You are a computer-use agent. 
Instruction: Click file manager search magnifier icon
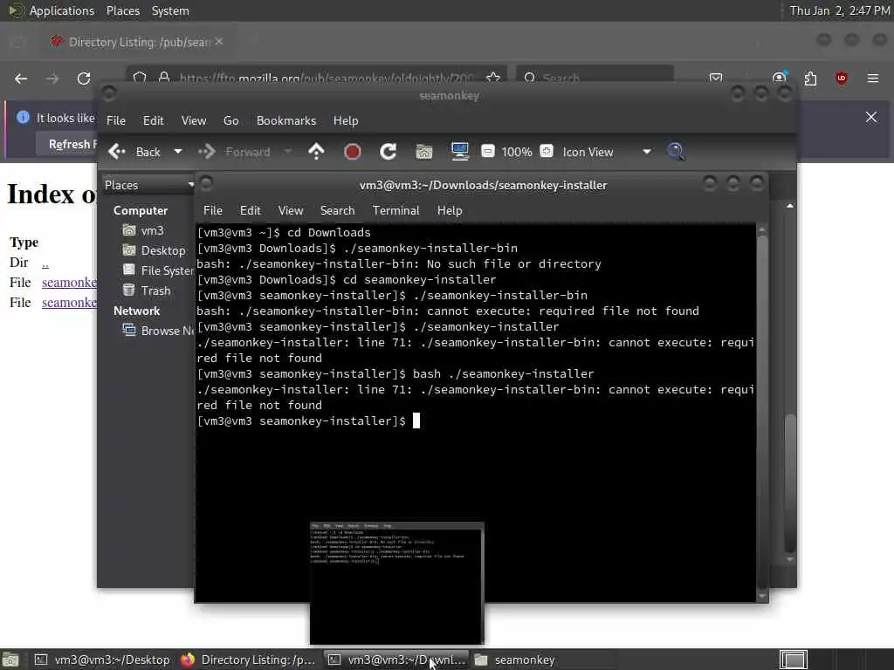[x=676, y=152]
